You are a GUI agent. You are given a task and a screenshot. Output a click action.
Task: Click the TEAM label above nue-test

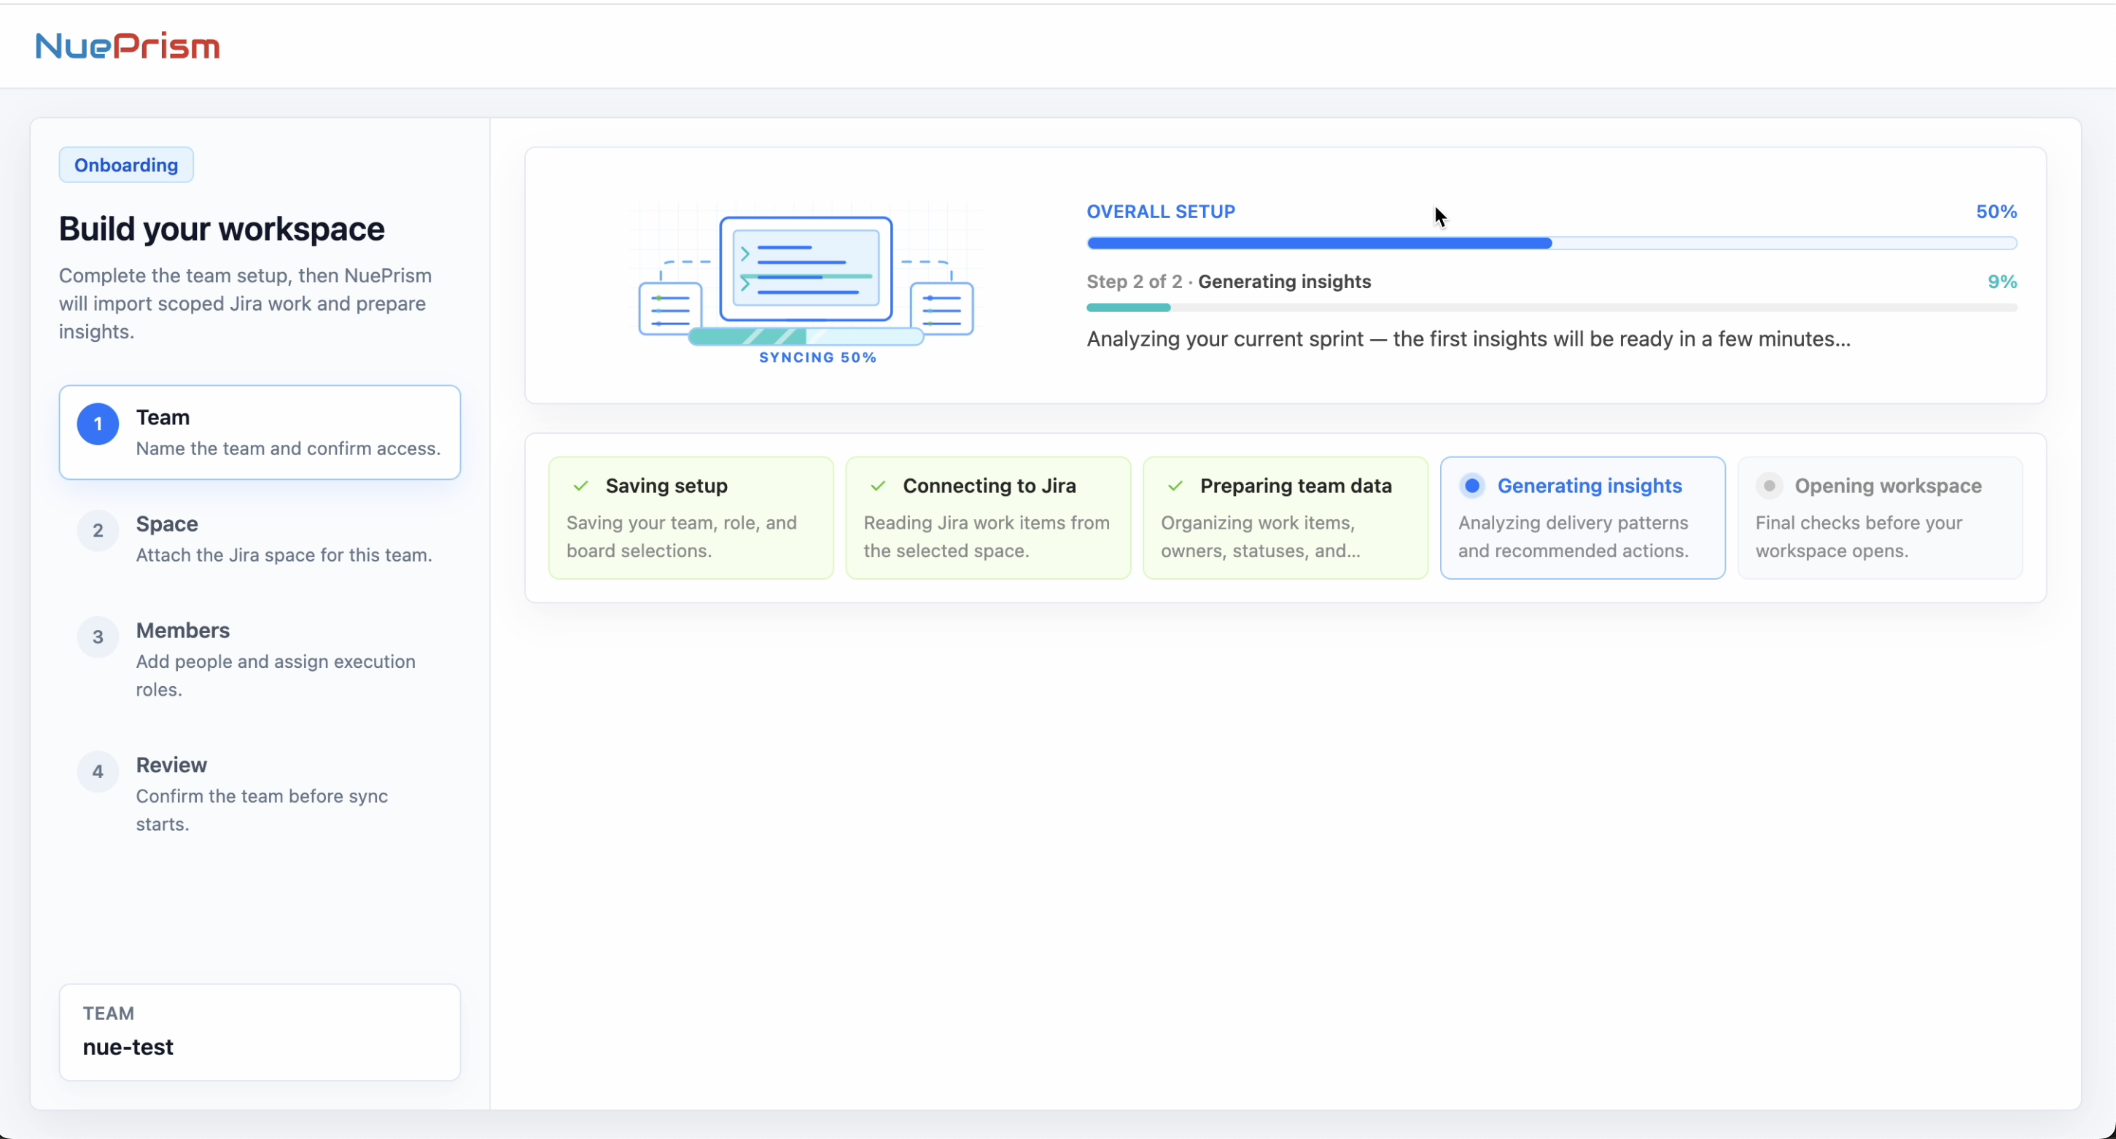click(109, 1014)
